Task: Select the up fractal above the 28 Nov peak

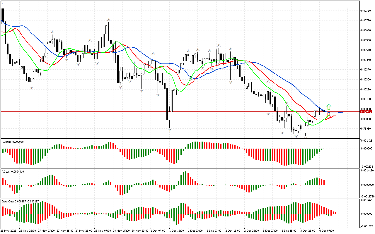Action: coord(108,20)
